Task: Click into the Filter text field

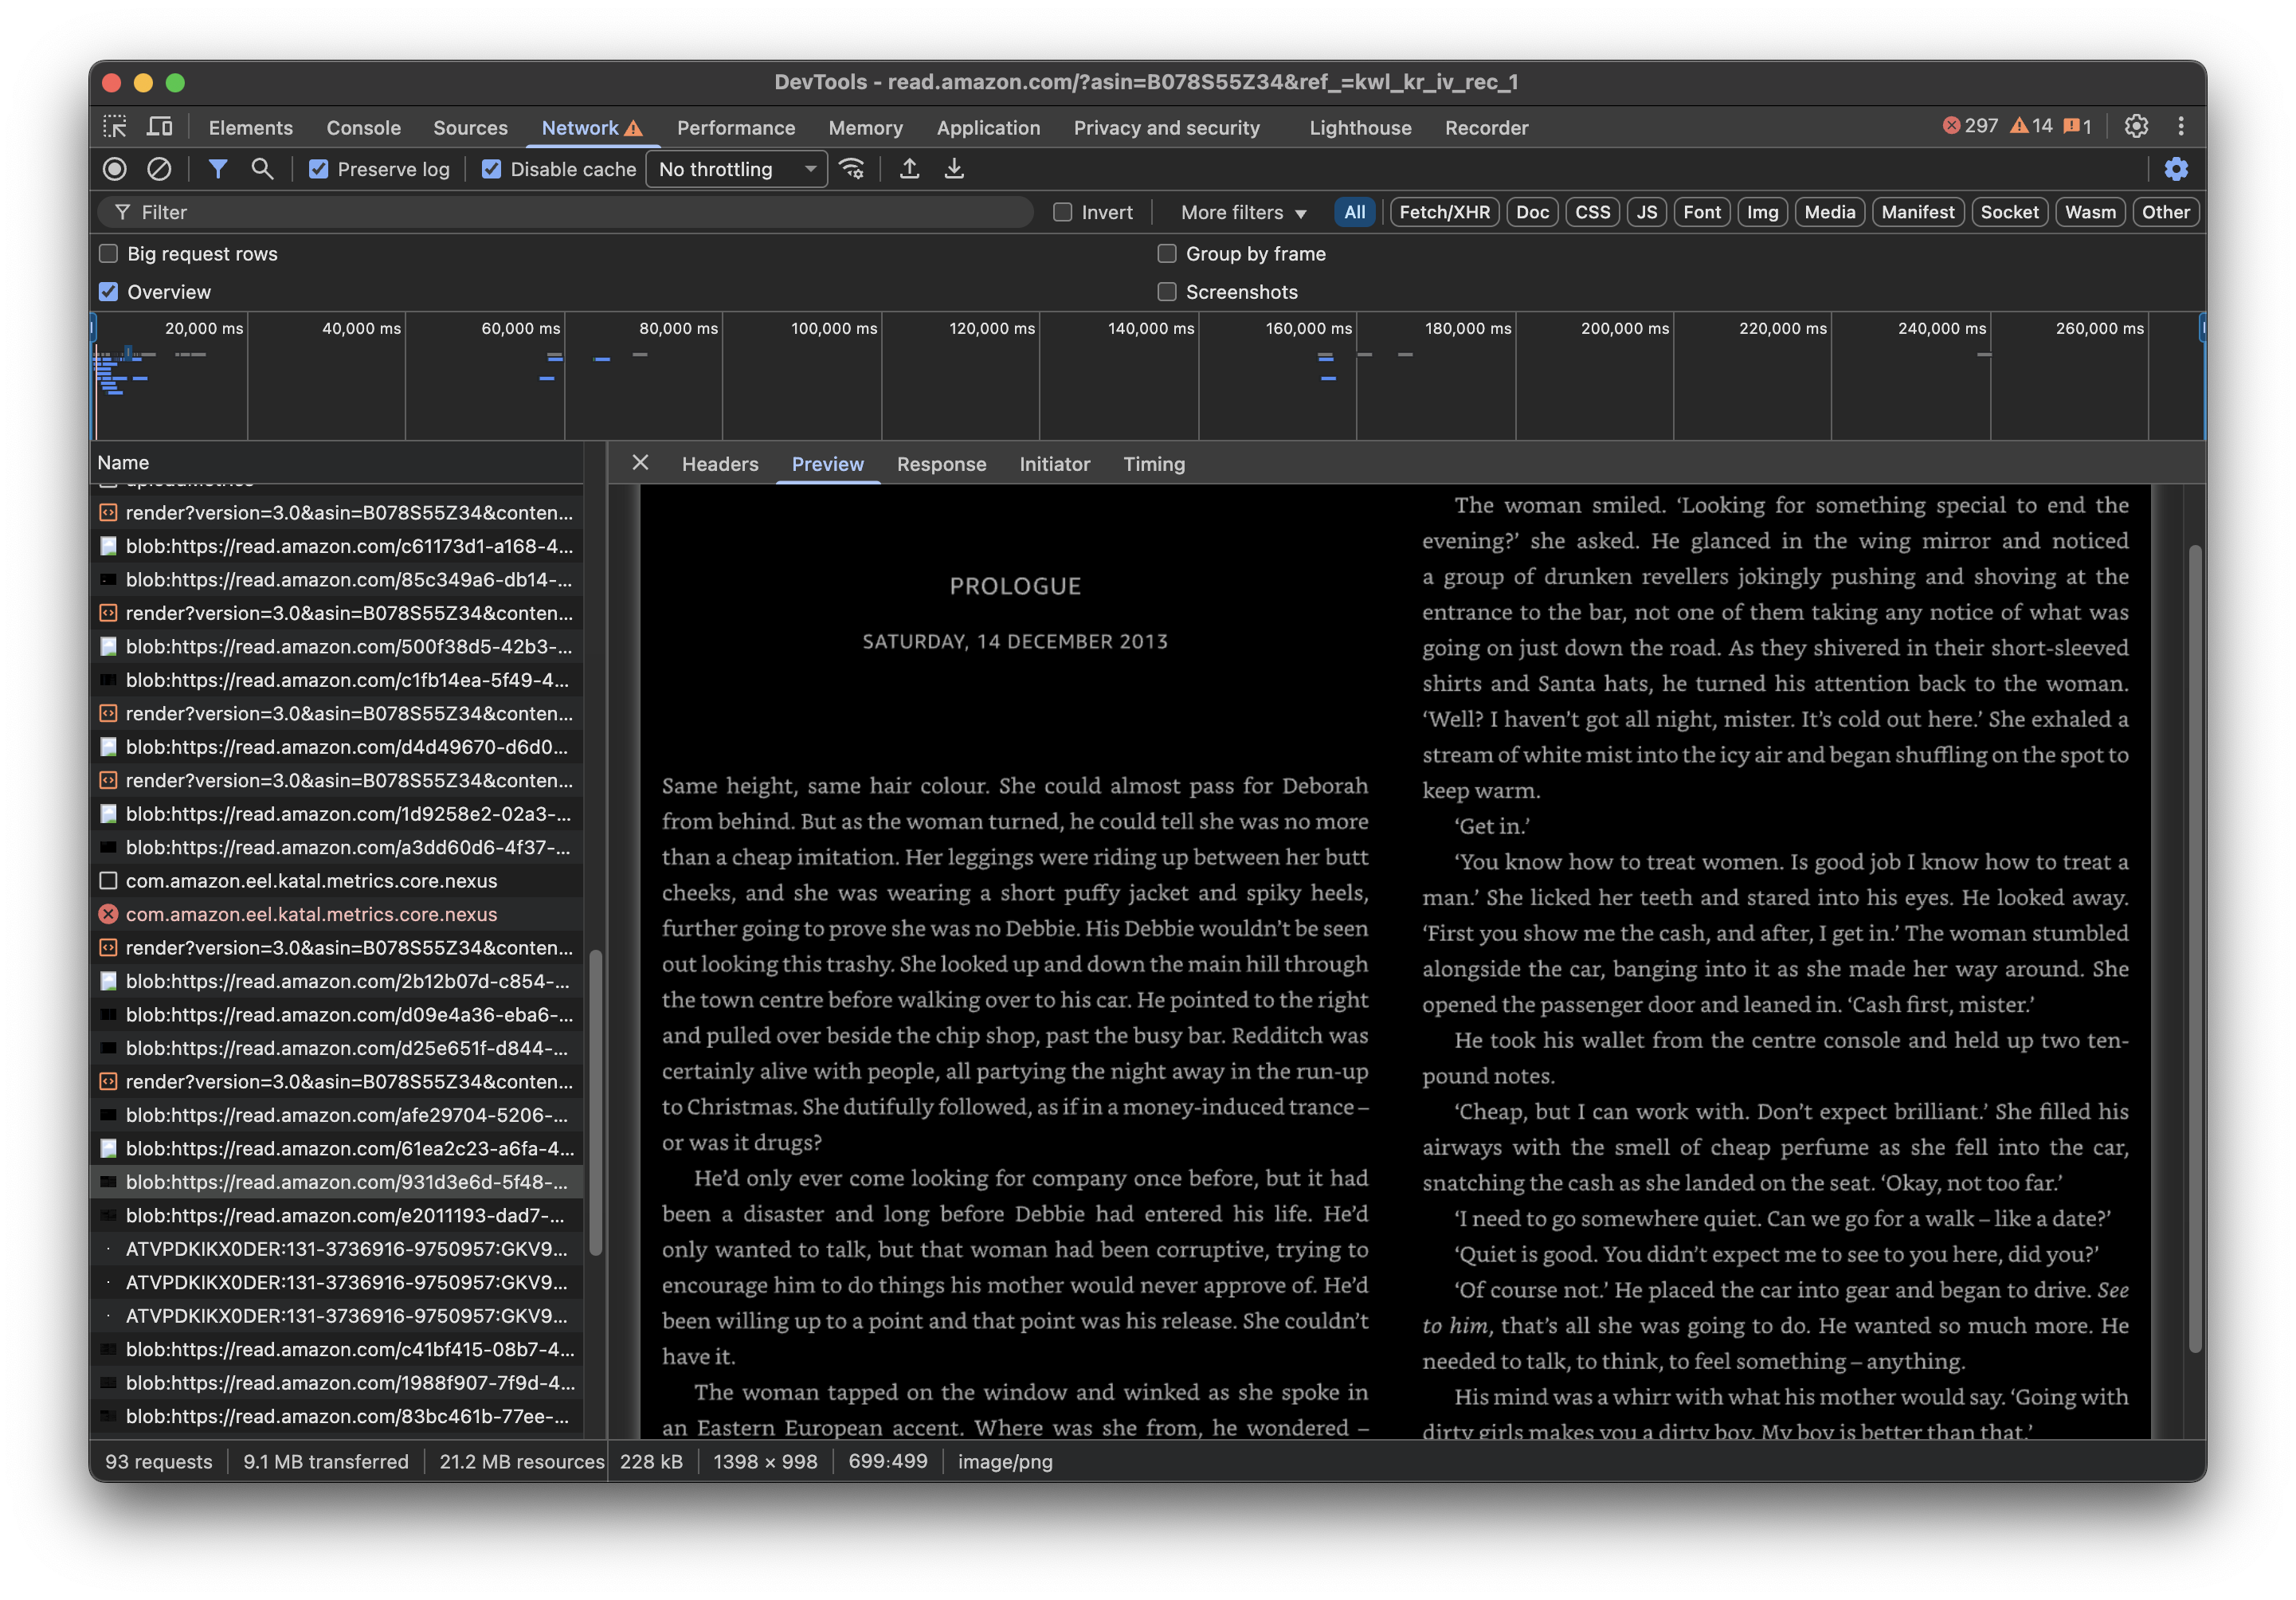Action: [x=580, y=212]
